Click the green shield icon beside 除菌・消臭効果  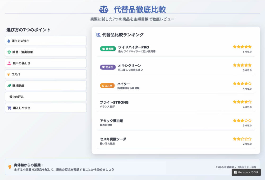(x=9, y=52)
